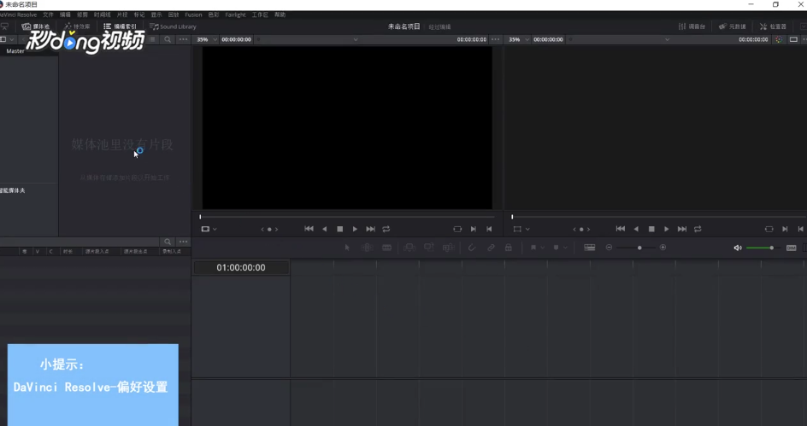Jump to last frame in source viewer
Viewport: 807px width, 426px height.
tap(370, 229)
